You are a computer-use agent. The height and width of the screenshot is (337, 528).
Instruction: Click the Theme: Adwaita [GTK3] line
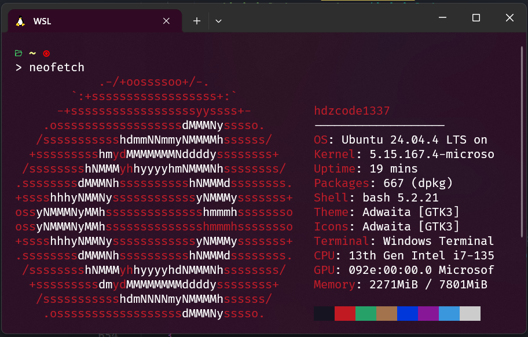(387, 212)
